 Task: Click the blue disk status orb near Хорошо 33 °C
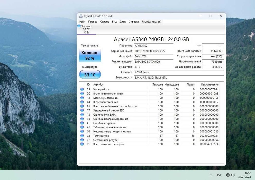(x=79, y=26)
